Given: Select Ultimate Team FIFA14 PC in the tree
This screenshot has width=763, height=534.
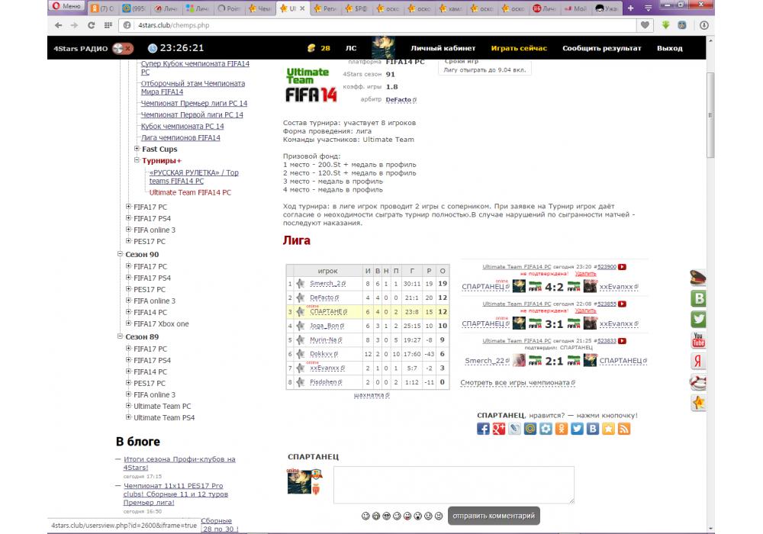Looking at the screenshot, I should (x=190, y=192).
